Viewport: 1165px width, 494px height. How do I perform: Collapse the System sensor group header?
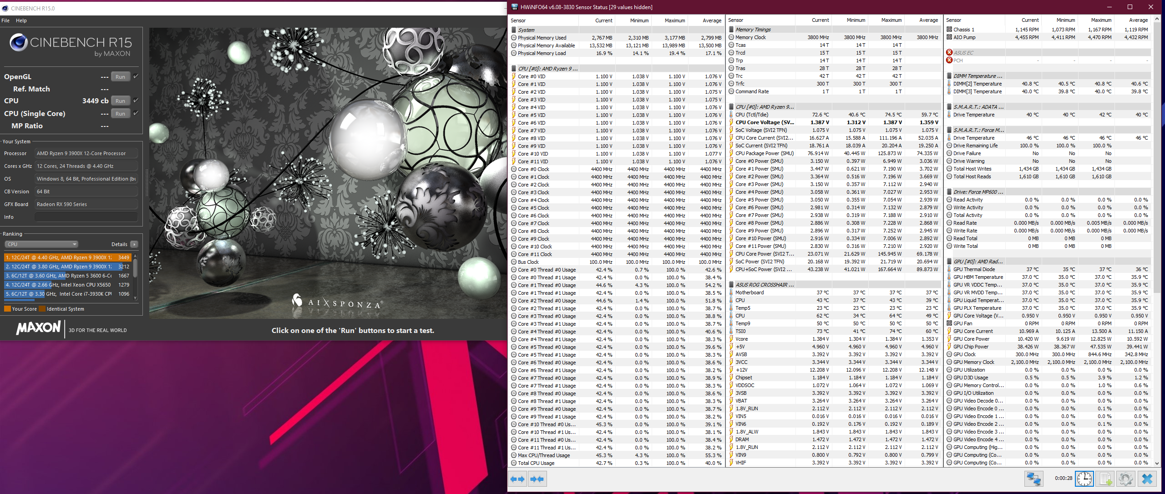click(x=526, y=30)
